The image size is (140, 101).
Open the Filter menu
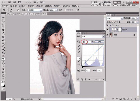pyautogui.click(x=48, y=6)
